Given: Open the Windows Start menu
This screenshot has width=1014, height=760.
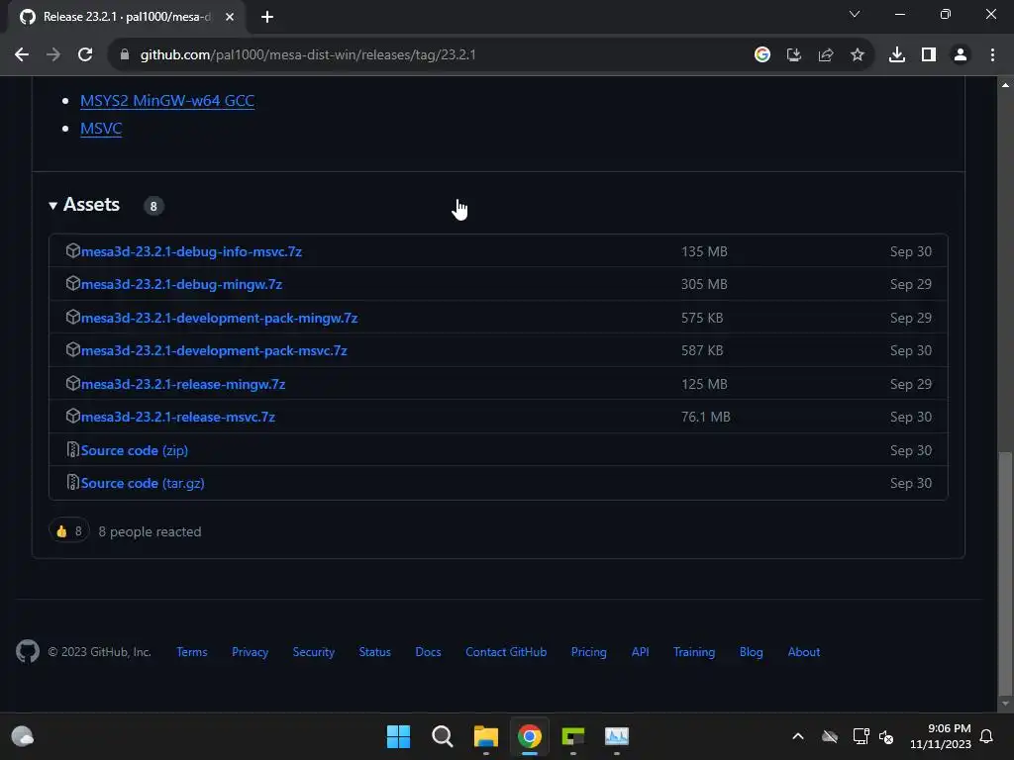Looking at the screenshot, I should point(398,736).
